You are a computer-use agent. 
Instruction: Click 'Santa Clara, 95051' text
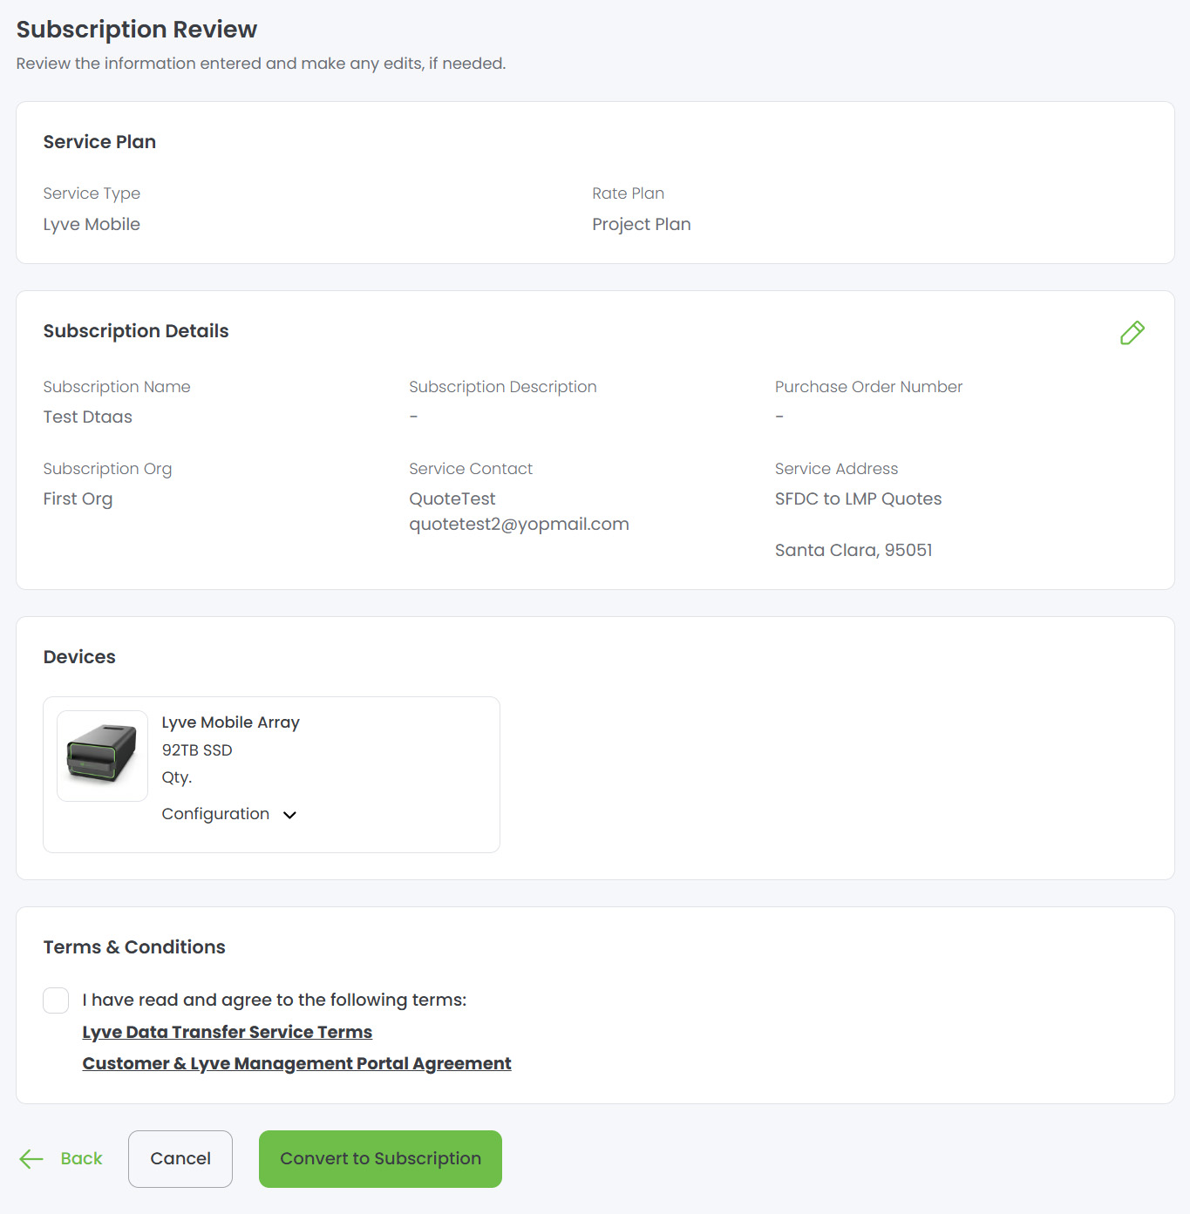pyautogui.click(x=853, y=550)
